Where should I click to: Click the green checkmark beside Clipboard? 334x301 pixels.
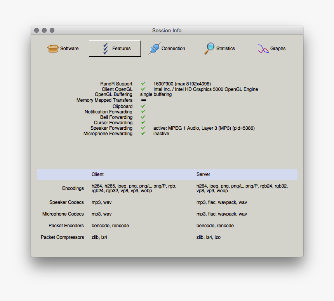(143, 106)
